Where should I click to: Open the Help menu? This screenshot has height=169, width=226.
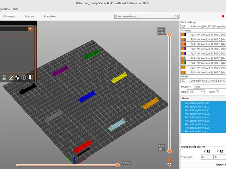point(16,9)
